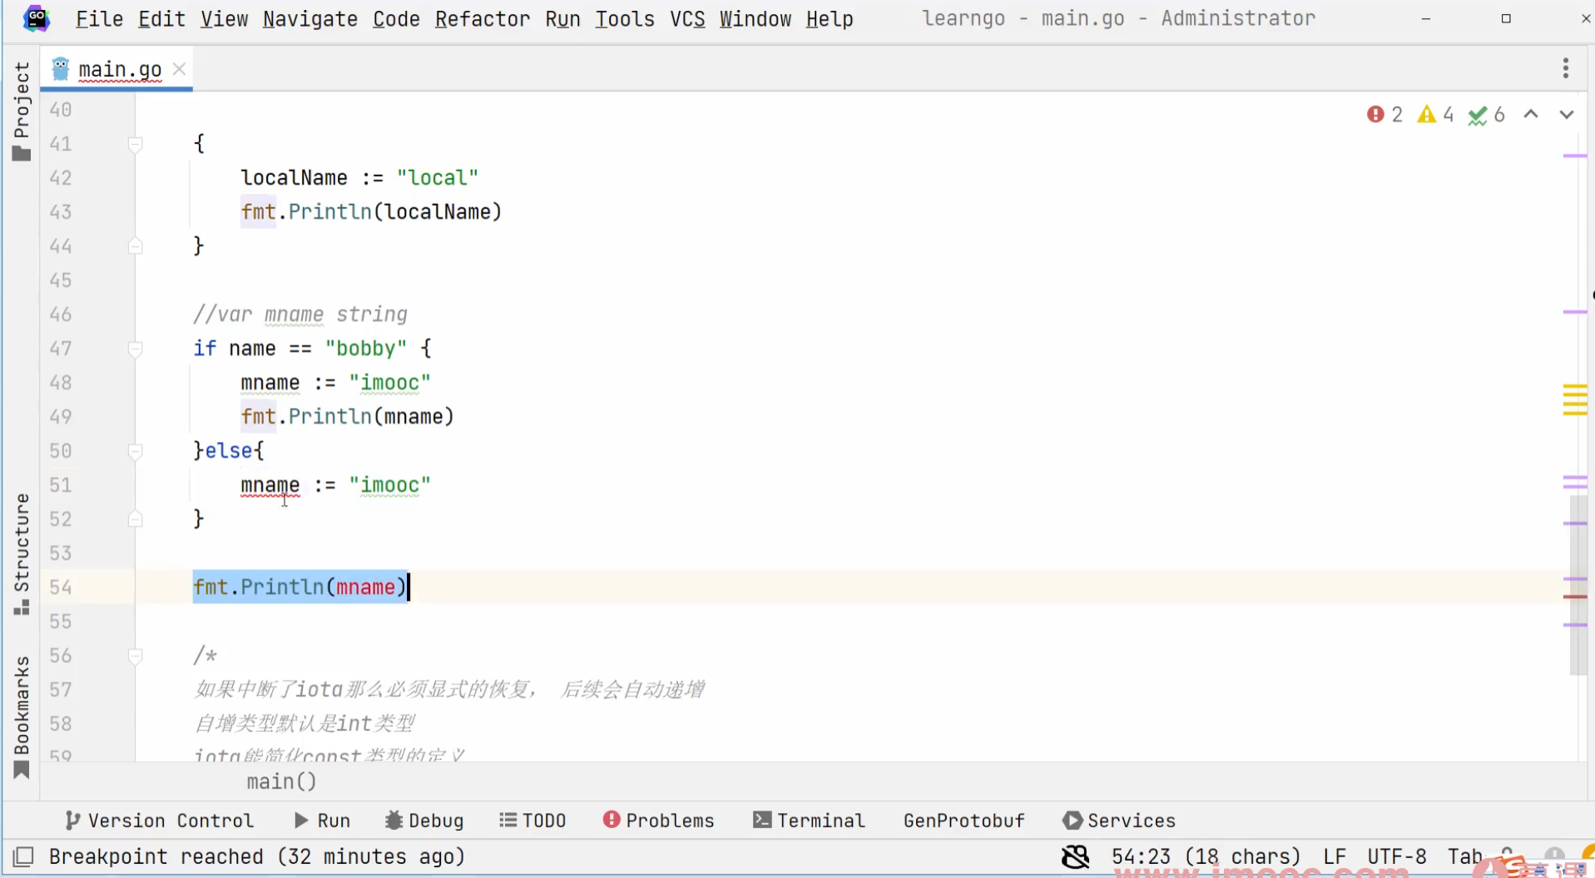Open the GoLand application logo menu
This screenshot has width=1595, height=878.
(x=37, y=18)
